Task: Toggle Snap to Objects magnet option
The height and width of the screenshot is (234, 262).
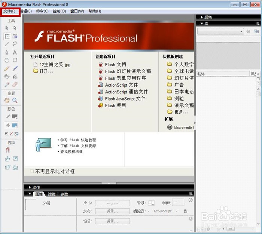Action: click(7, 150)
